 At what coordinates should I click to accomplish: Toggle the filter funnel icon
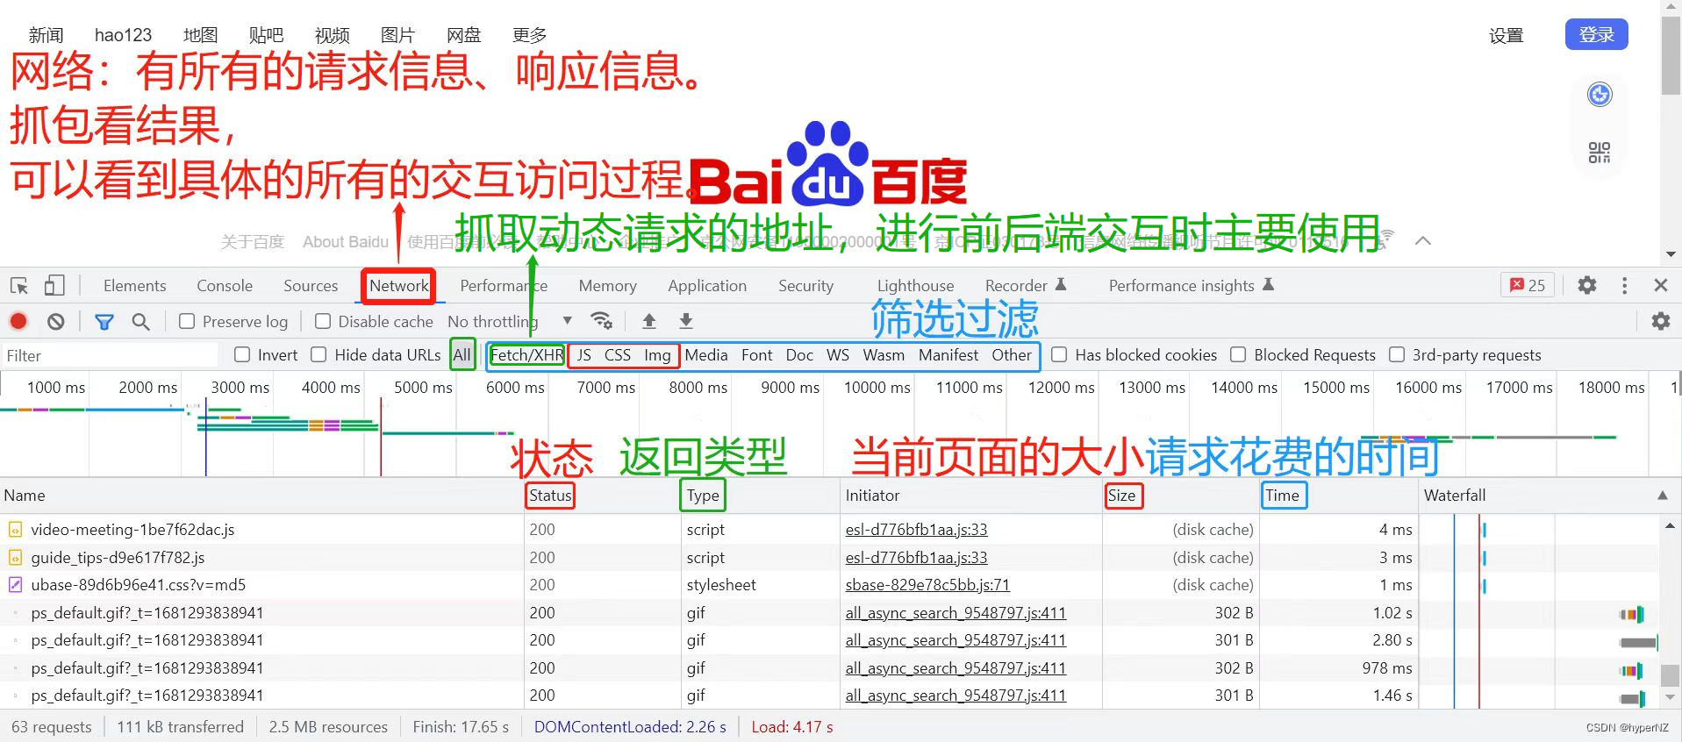104,322
